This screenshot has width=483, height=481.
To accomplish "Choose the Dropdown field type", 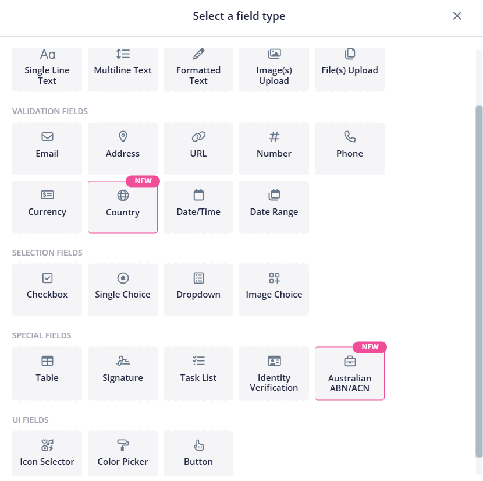I will click(198, 289).
